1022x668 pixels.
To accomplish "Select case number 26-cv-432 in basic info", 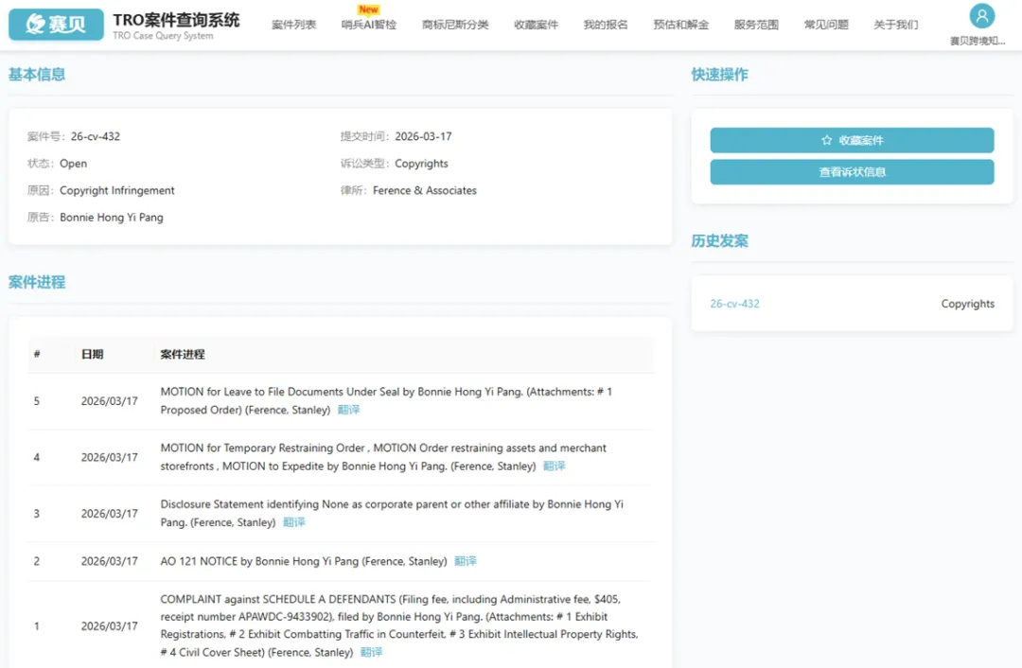I will (96, 136).
